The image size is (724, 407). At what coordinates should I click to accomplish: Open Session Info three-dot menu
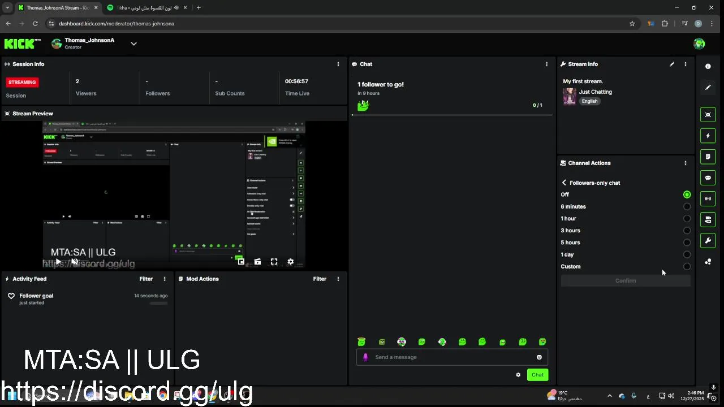338,64
